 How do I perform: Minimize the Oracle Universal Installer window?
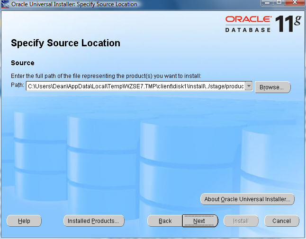(267, 2)
